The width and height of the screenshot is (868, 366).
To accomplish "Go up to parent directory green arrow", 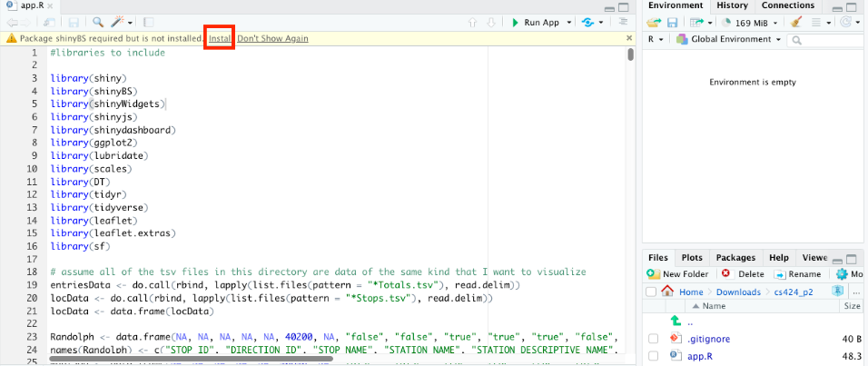I will [675, 320].
